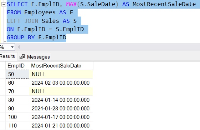This screenshot has height=130, width=200.
Task: Select the MostRecentSaleDate column header
Action: click(x=61, y=66)
